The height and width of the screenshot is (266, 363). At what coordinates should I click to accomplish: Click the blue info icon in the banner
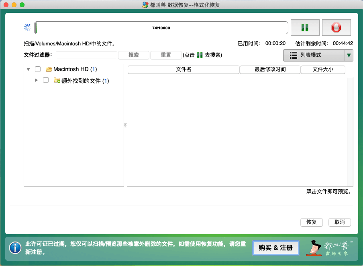(15, 248)
